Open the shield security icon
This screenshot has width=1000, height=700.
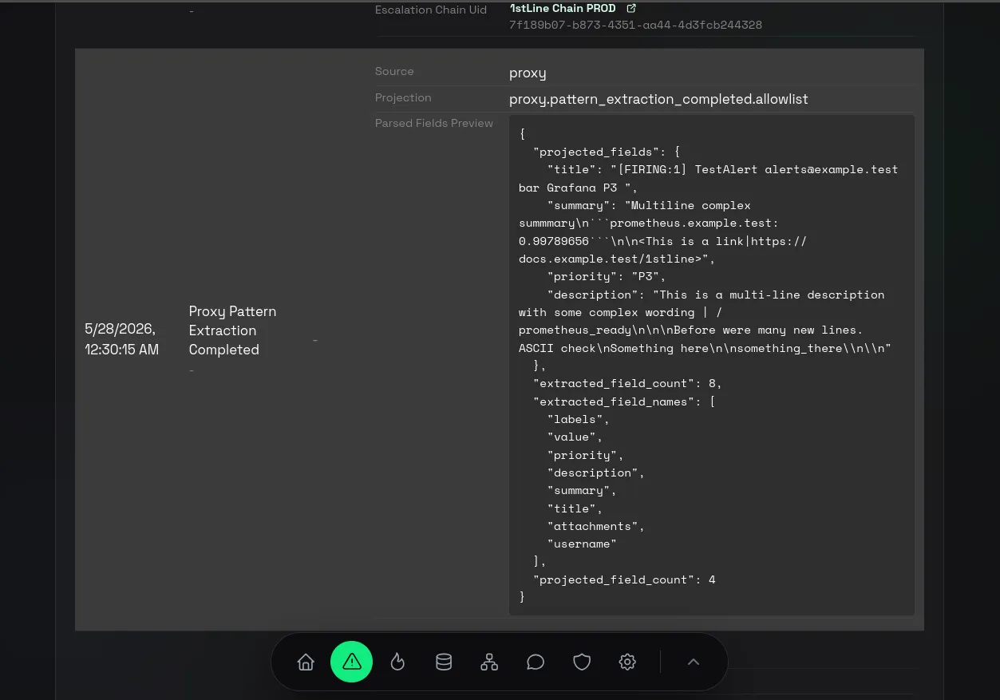coord(582,662)
